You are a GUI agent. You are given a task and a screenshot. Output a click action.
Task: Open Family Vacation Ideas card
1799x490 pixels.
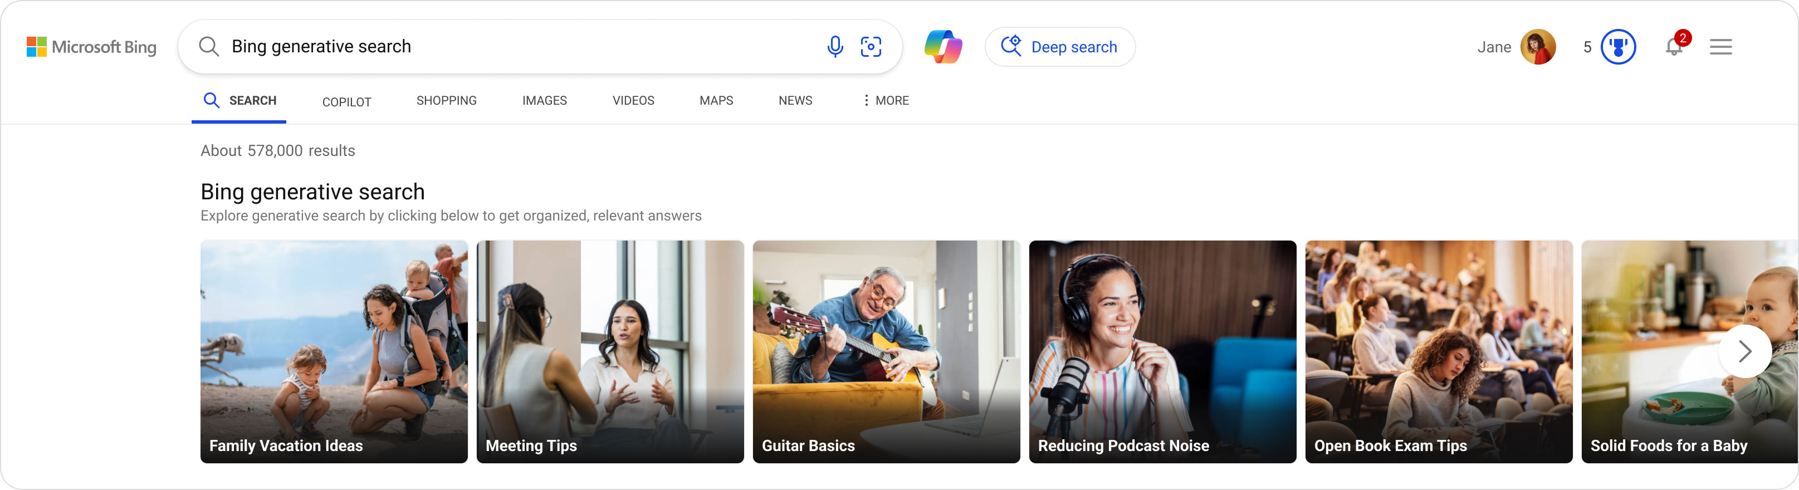pos(334,351)
